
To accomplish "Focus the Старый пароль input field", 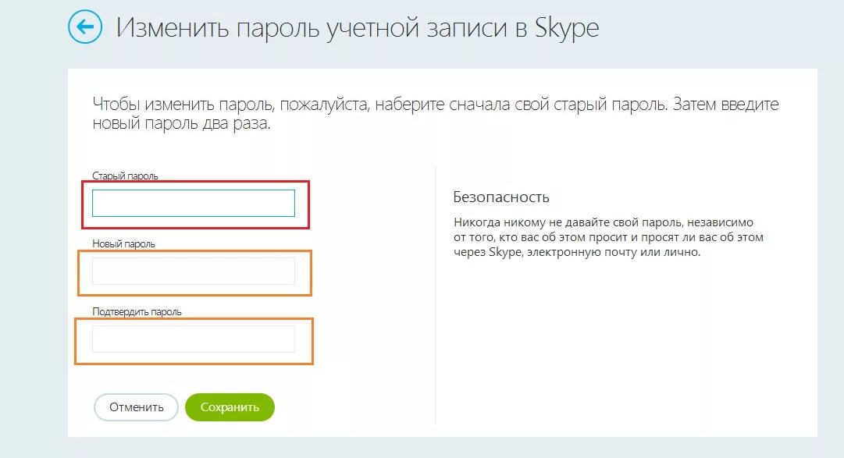I will [193, 203].
